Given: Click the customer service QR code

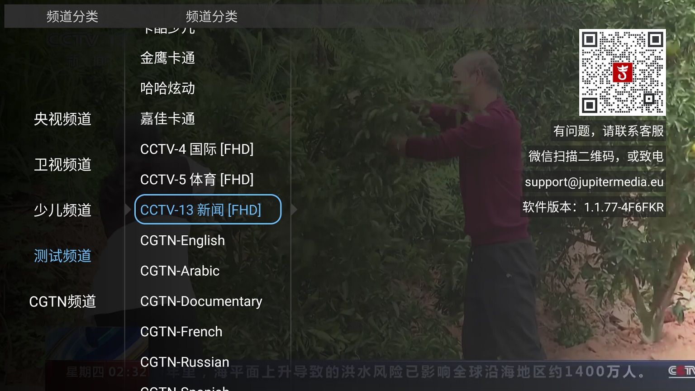Looking at the screenshot, I should [x=622, y=72].
